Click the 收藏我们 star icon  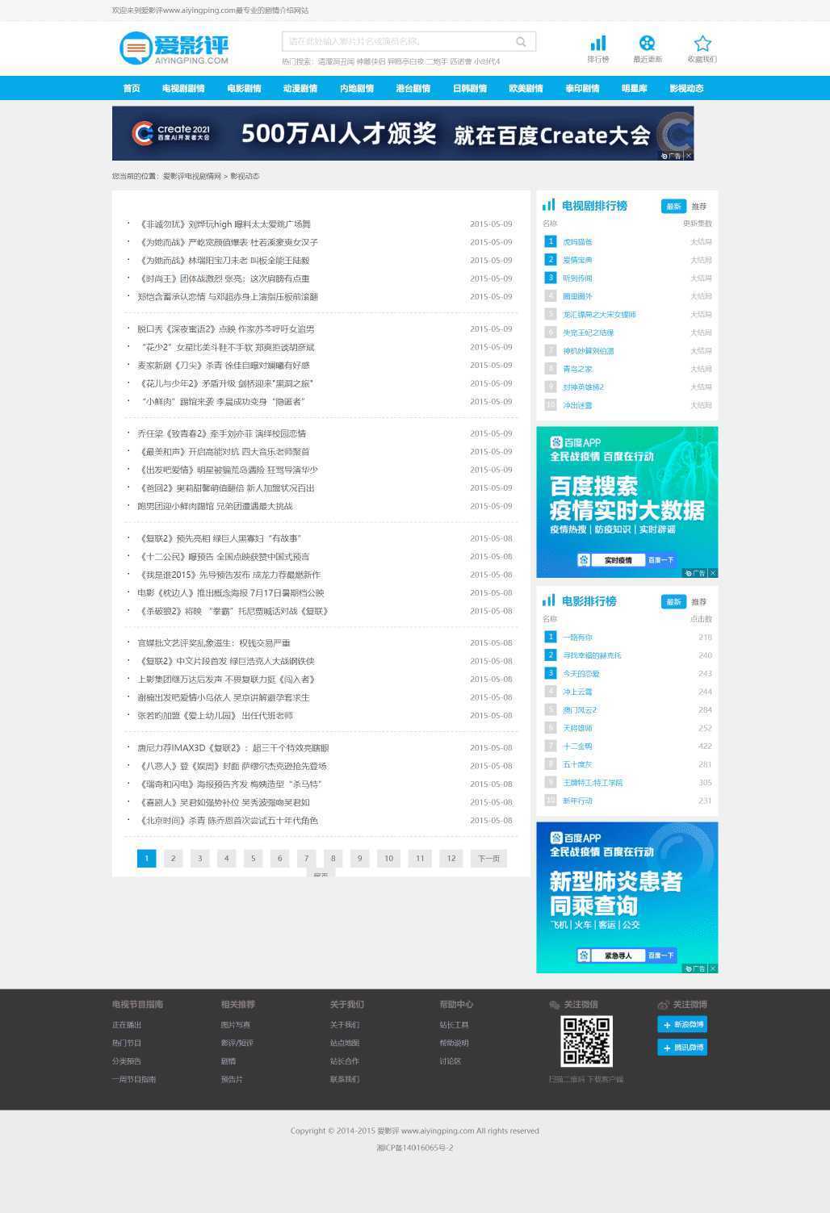click(x=702, y=44)
